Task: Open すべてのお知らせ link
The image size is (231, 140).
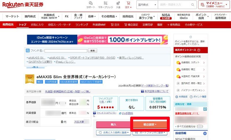Action: pos(186,126)
